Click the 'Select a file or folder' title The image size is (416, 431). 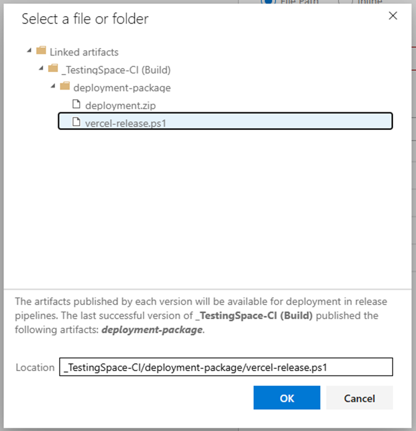85,19
